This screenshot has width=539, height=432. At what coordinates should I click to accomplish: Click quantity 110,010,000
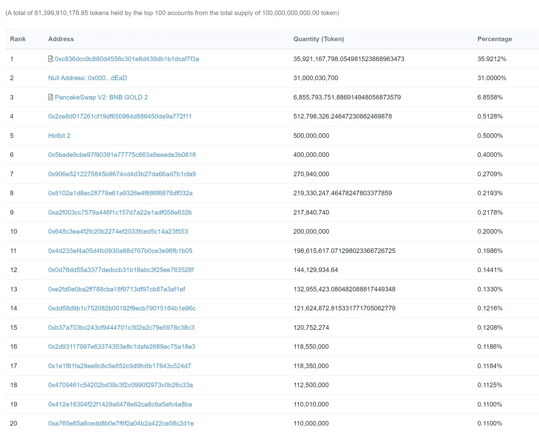tap(311, 404)
